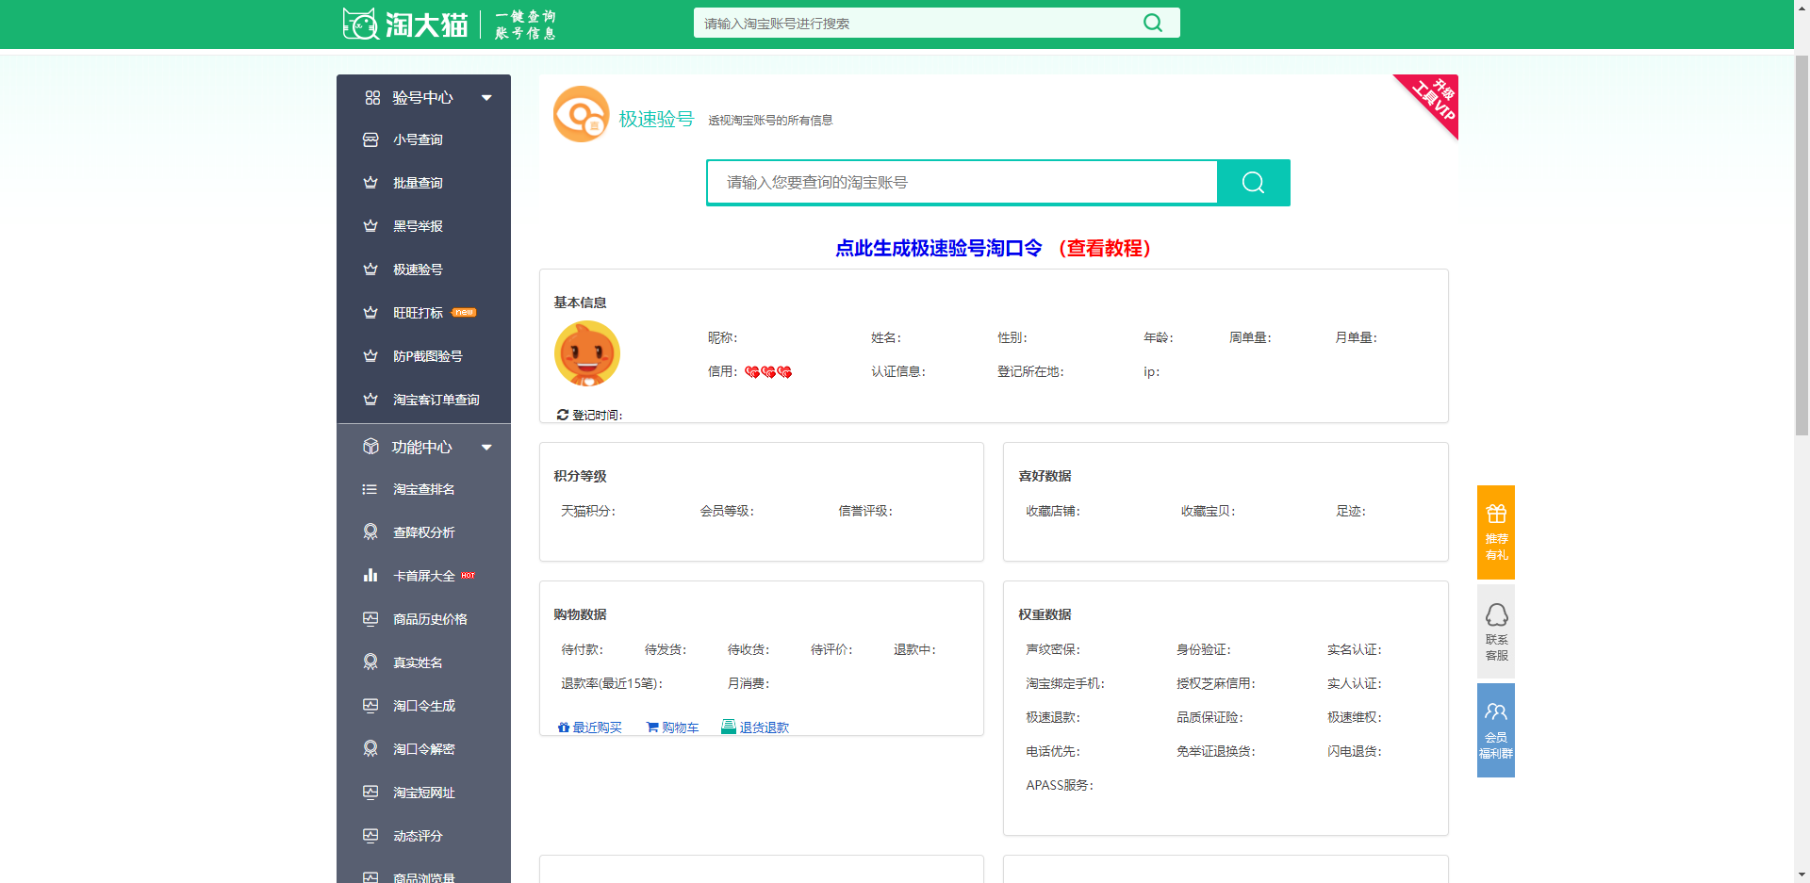Click the page vertical scrollbar
The image size is (1810, 883).
[1802, 245]
